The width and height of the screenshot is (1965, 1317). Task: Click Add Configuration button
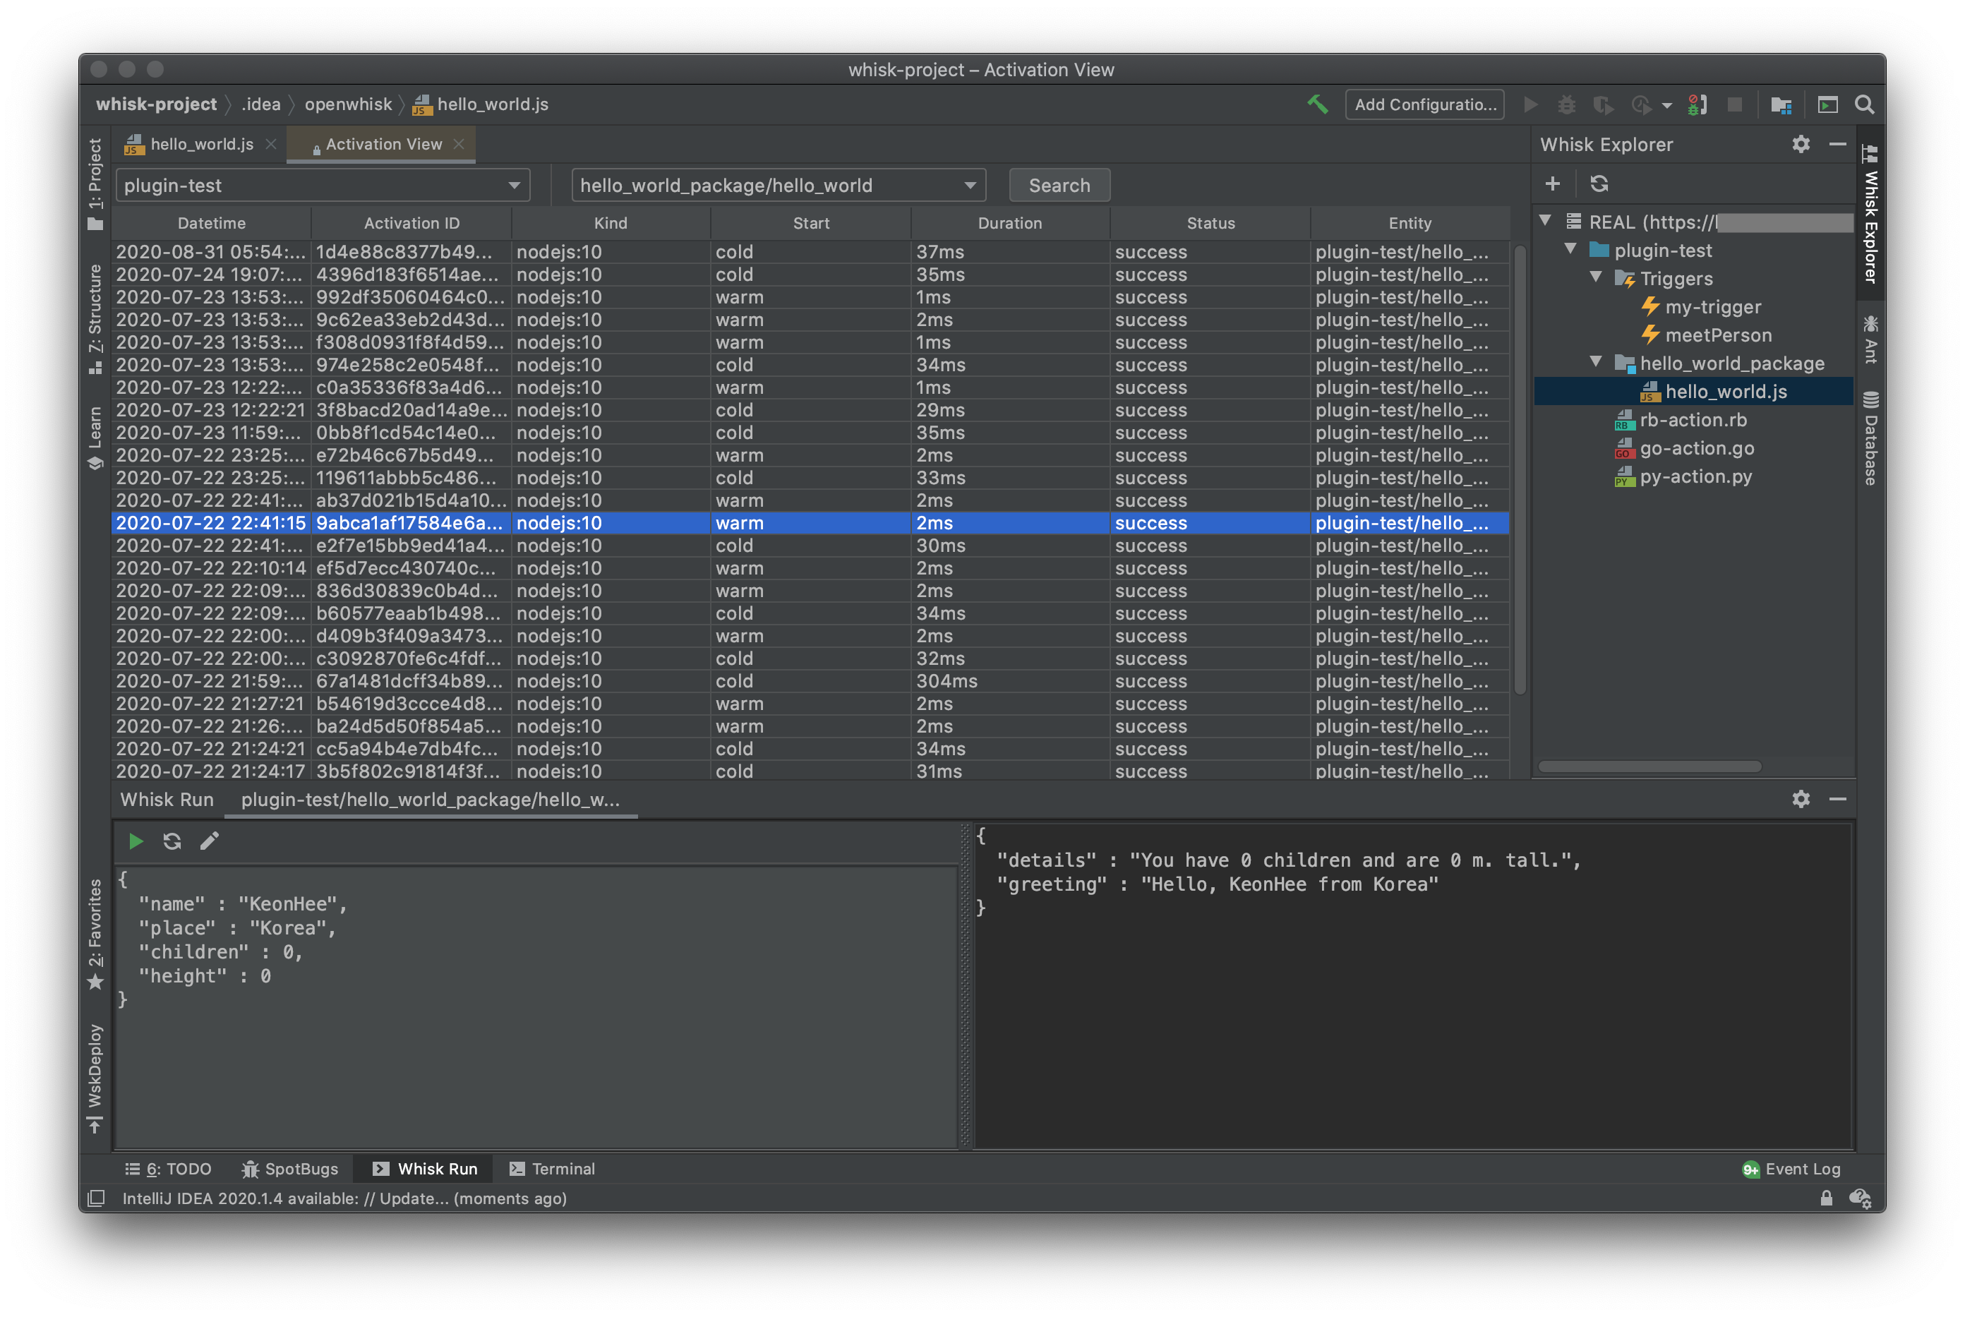(x=1424, y=104)
